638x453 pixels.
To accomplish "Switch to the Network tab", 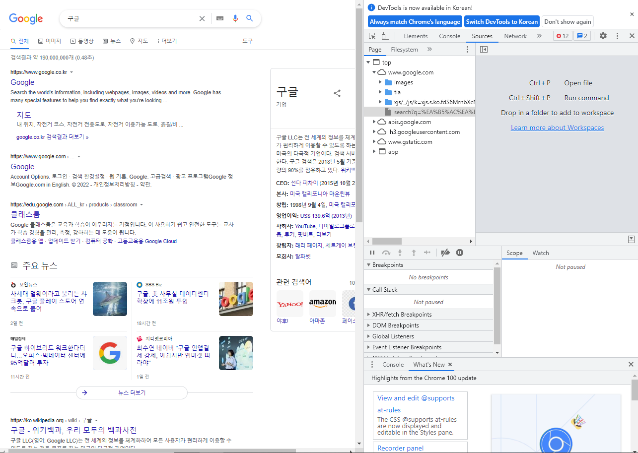I will tap(515, 36).
